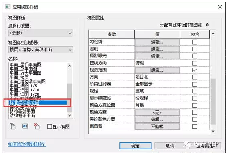The height and width of the screenshot is (155, 228).
Task: Click the 俯视 value for 基线方向
Action: [x=140, y=63]
